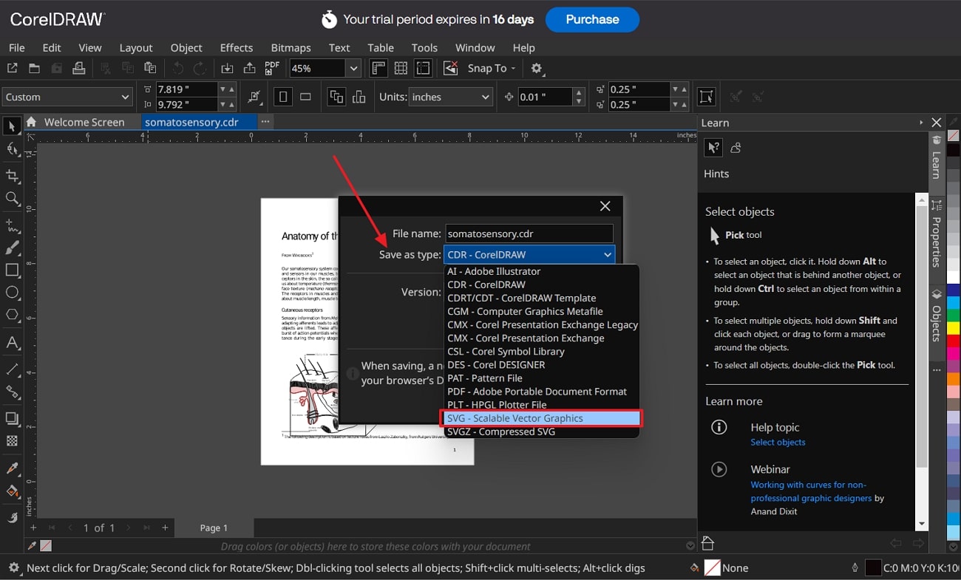961x580 pixels.
Task: Select the Shape tool
Action: (x=12, y=151)
